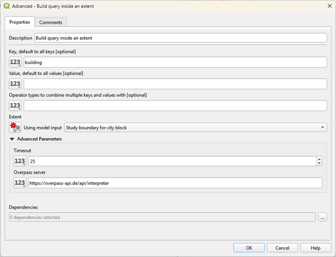Click the Extent label
This screenshot has height=257, width=336.
[15, 117]
